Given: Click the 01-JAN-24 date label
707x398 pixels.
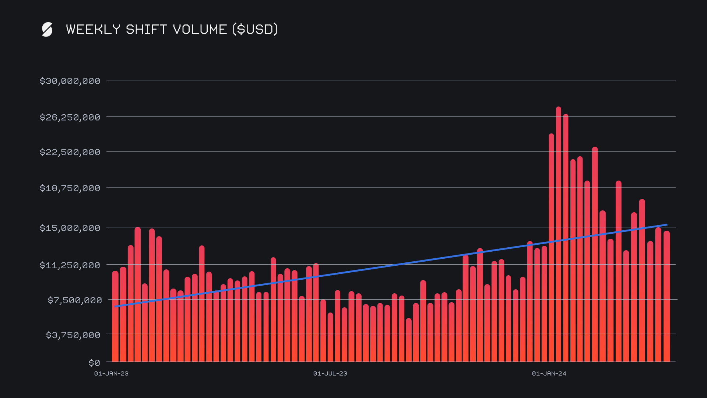Looking at the screenshot, I should (549, 374).
